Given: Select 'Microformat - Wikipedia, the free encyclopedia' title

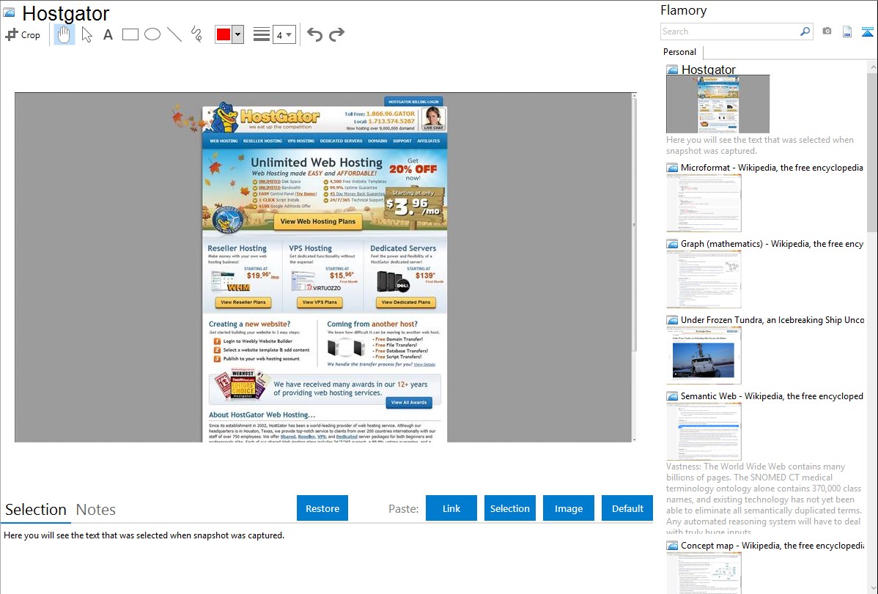Looking at the screenshot, I should (x=772, y=168).
